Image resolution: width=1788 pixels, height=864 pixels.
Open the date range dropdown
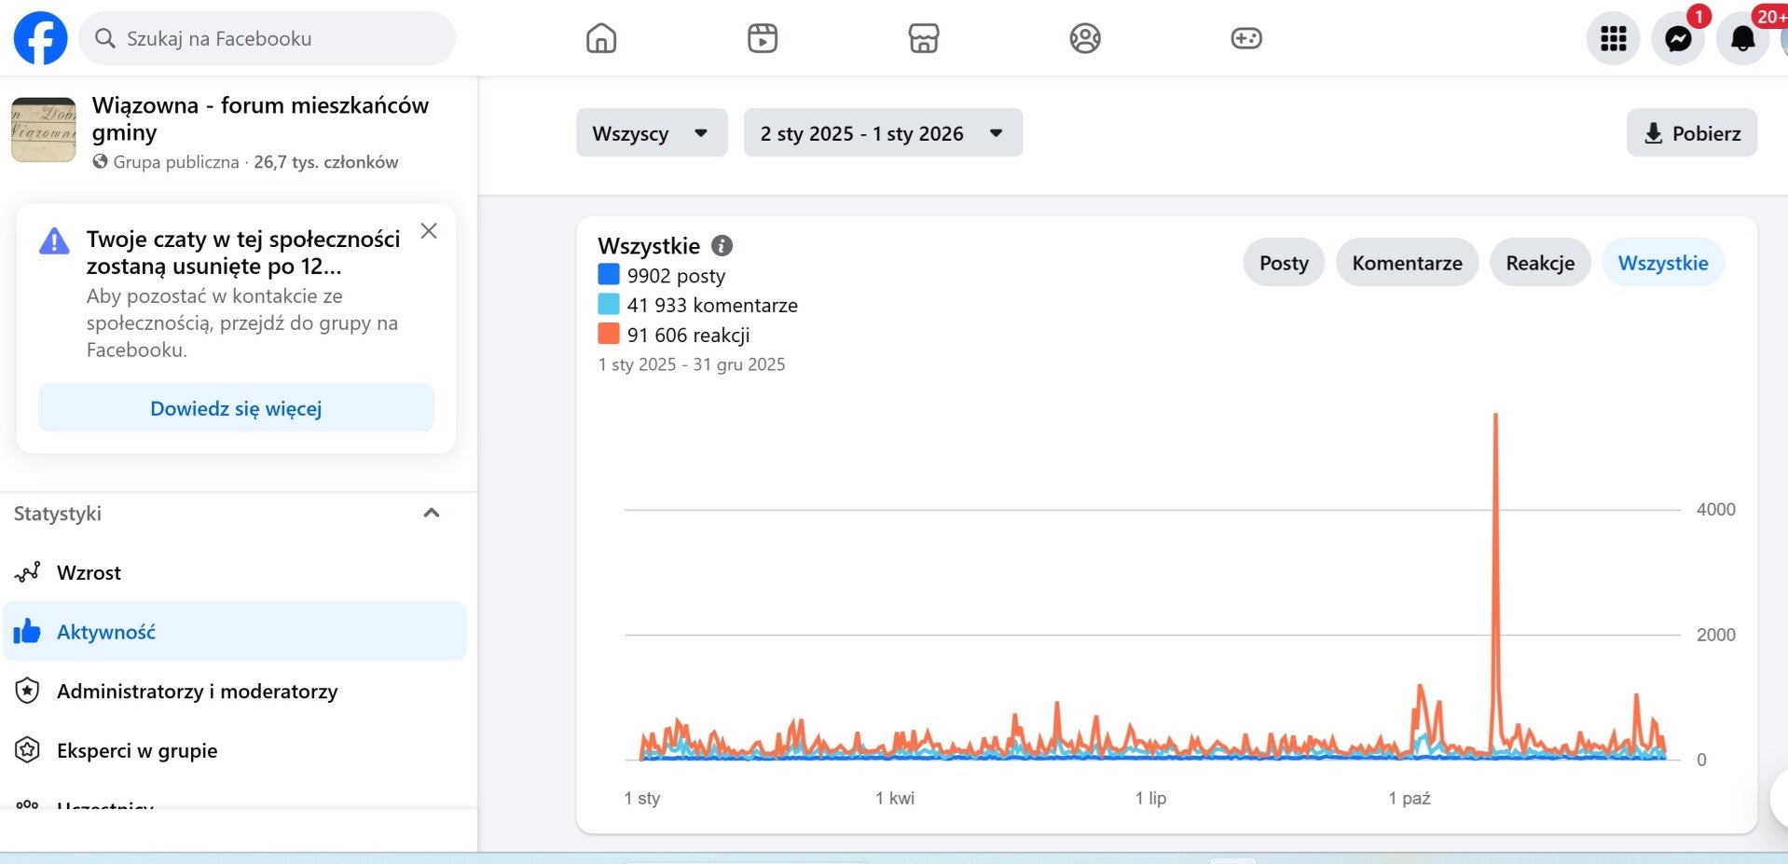coord(882,133)
